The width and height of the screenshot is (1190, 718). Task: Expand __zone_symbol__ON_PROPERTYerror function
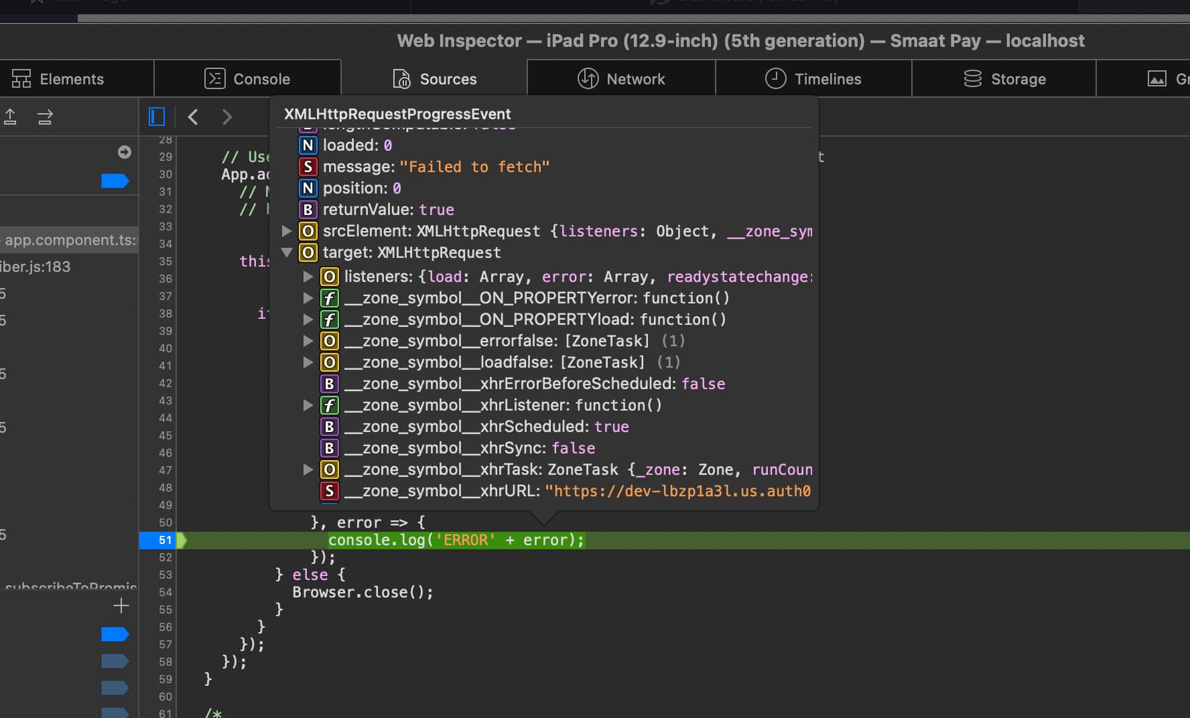(308, 298)
